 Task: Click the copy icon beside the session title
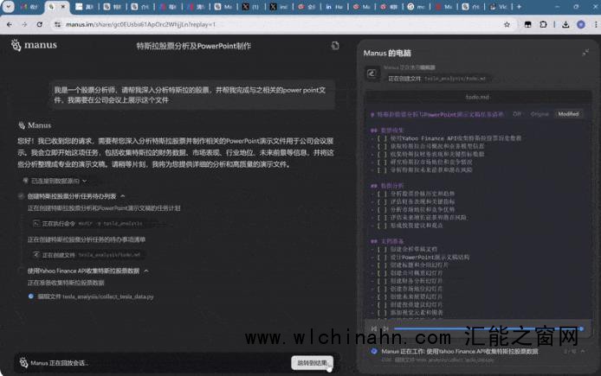coord(335,46)
